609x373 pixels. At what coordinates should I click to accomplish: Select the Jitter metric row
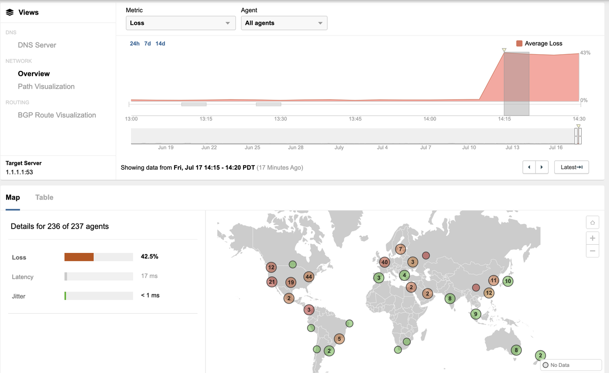tap(103, 295)
